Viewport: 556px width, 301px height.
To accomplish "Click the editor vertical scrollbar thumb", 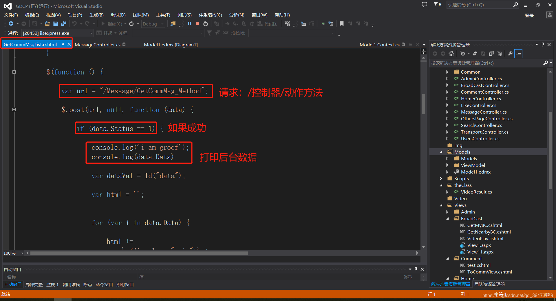I will [423, 104].
